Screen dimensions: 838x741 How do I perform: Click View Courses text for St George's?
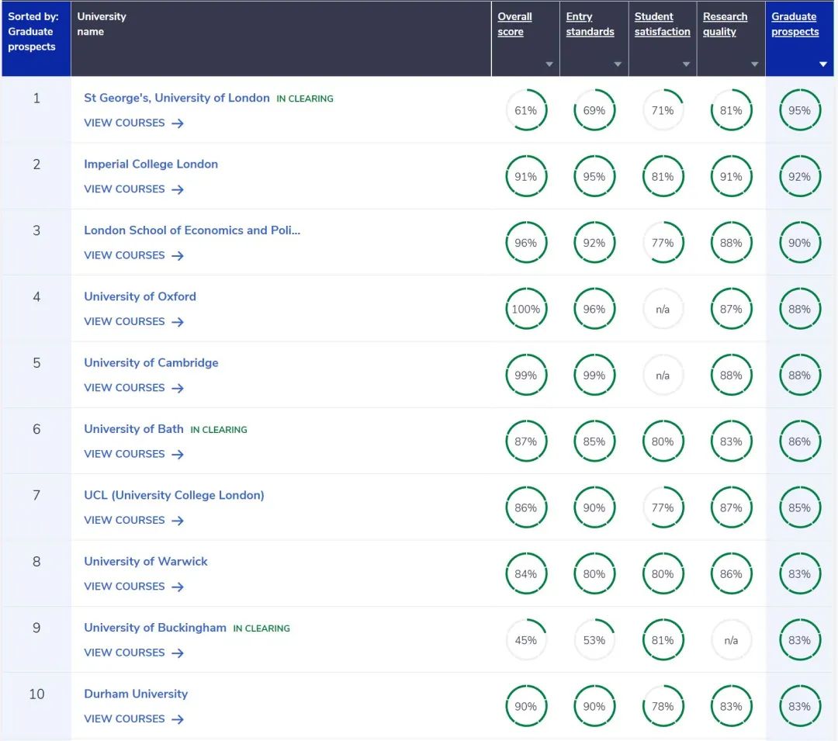[x=124, y=123]
